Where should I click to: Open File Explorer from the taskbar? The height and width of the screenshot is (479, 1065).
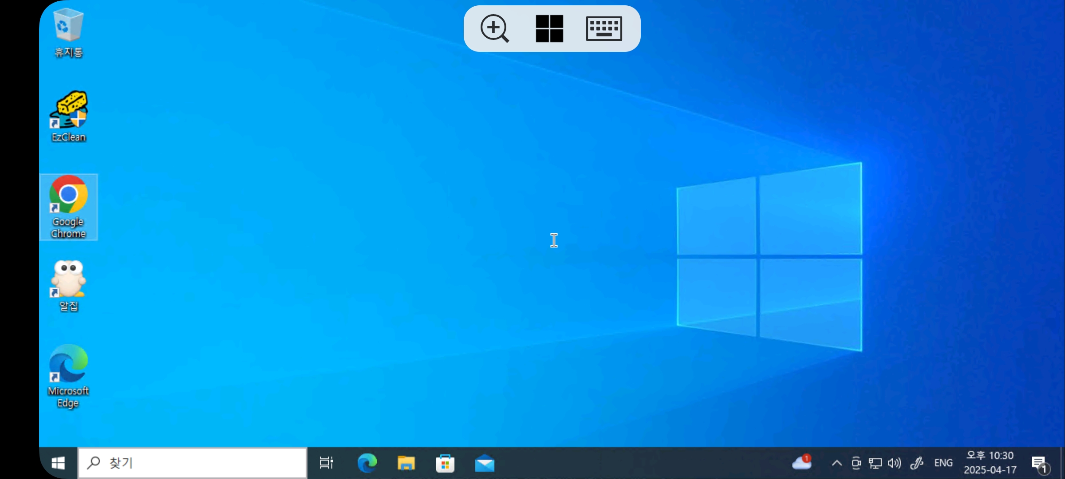click(x=406, y=463)
